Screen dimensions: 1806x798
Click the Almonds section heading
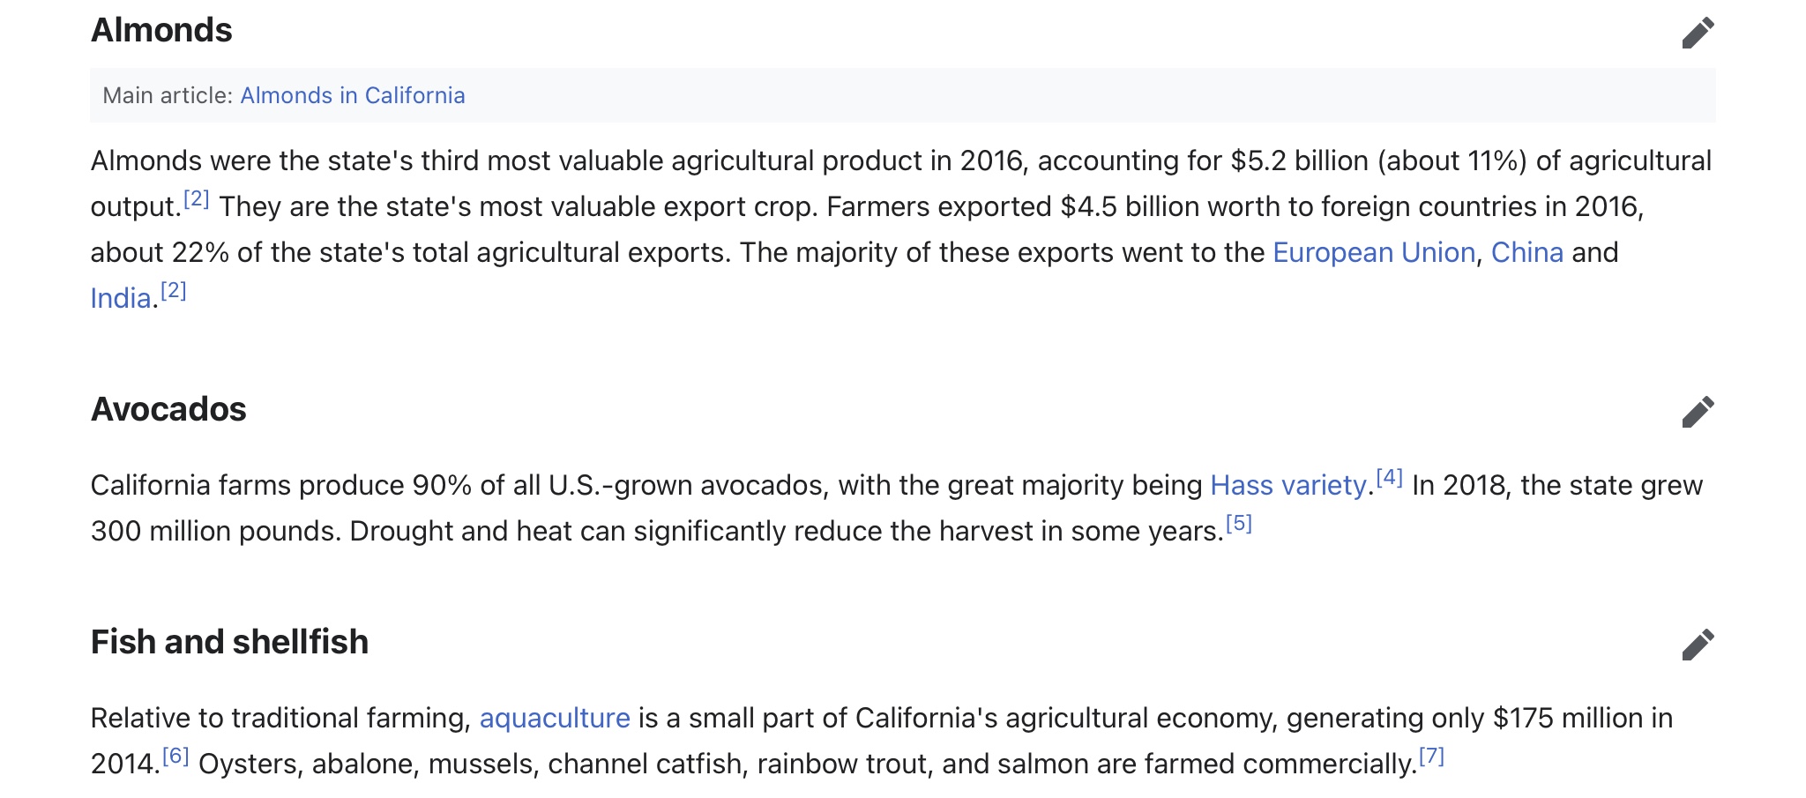[x=161, y=31]
